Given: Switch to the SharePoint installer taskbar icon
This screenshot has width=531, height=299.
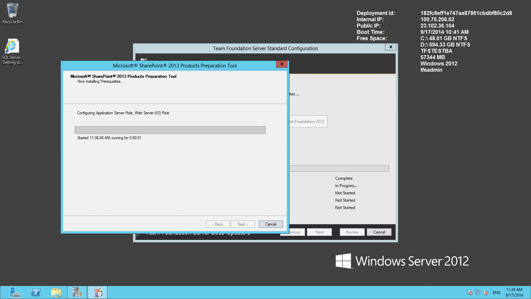Looking at the screenshot, I should (x=97, y=292).
